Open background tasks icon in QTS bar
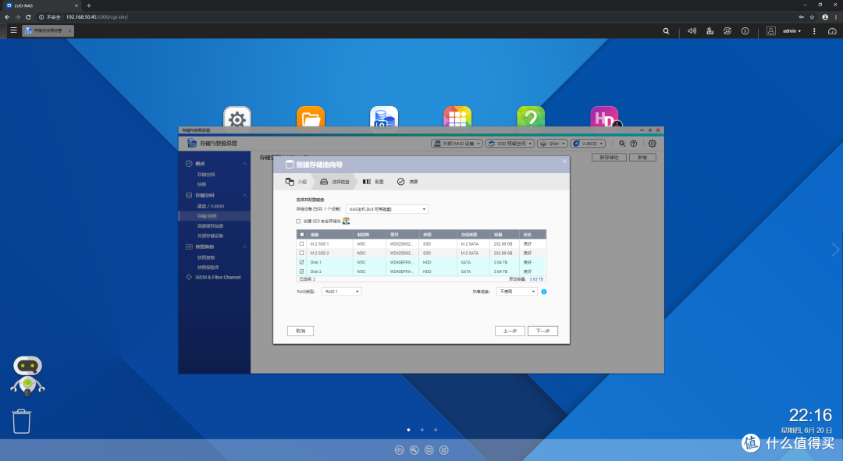Screen dimensions: 843x461 pyautogui.click(x=710, y=31)
